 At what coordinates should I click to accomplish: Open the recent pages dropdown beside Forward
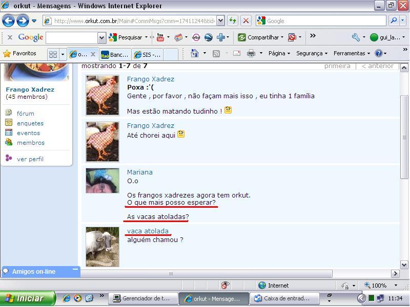(x=34, y=21)
